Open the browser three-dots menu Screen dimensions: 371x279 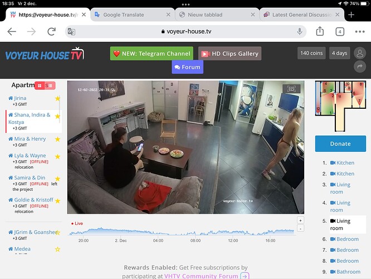[360, 31]
